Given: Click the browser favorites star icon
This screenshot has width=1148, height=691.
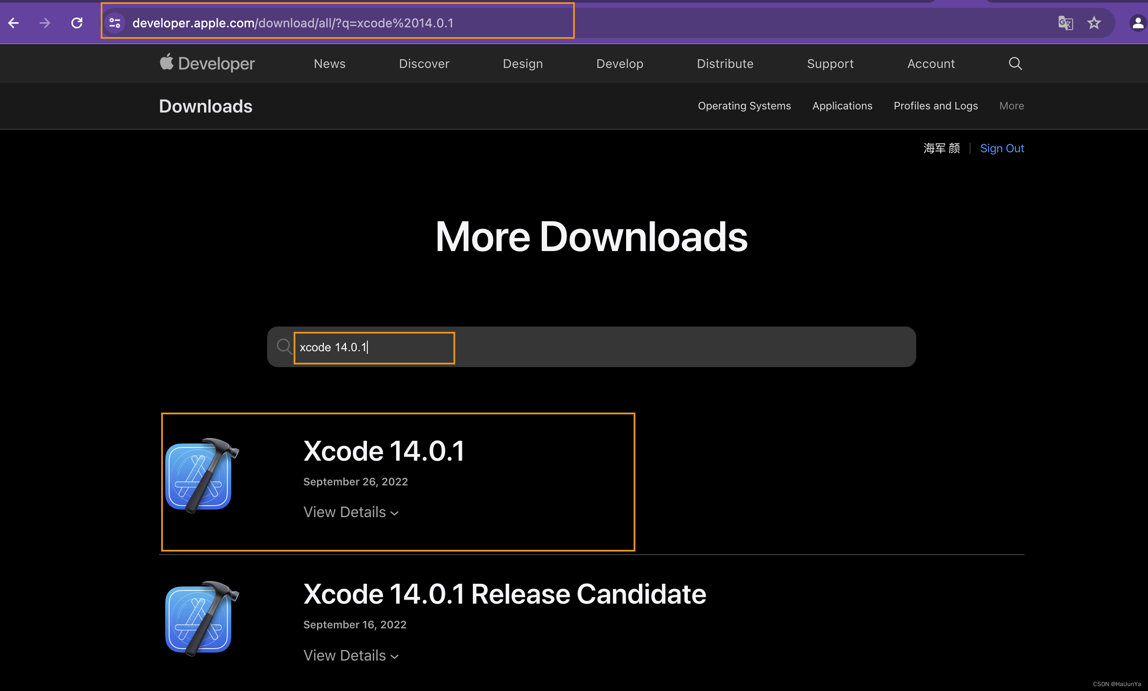Looking at the screenshot, I should pyautogui.click(x=1095, y=22).
